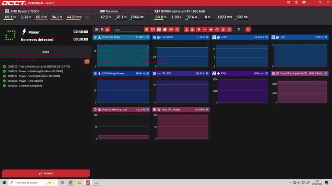Open per-core grid icon next to CPU MHz
This screenshot has height=186, width=332.
pyautogui.click(x=87, y=18)
